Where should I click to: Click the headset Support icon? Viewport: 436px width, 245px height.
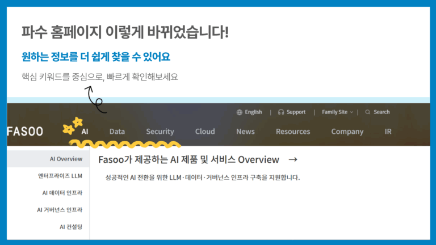tap(281, 112)
